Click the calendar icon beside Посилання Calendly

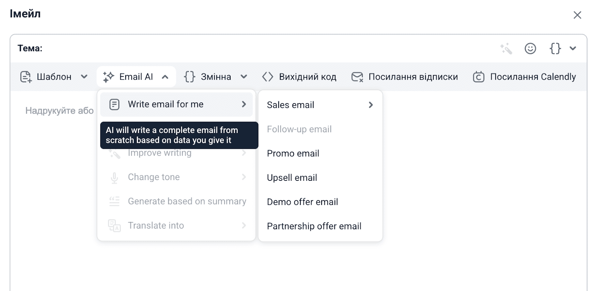478,76
